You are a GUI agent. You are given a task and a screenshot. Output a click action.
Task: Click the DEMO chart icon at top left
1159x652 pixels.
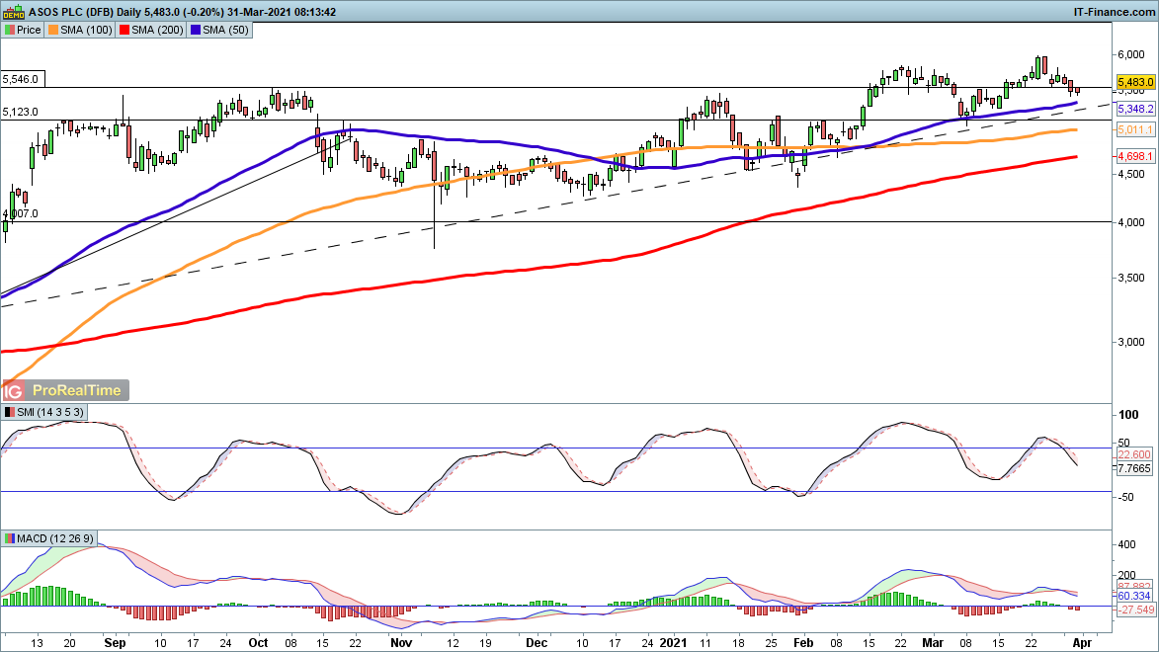coord(13,12)
